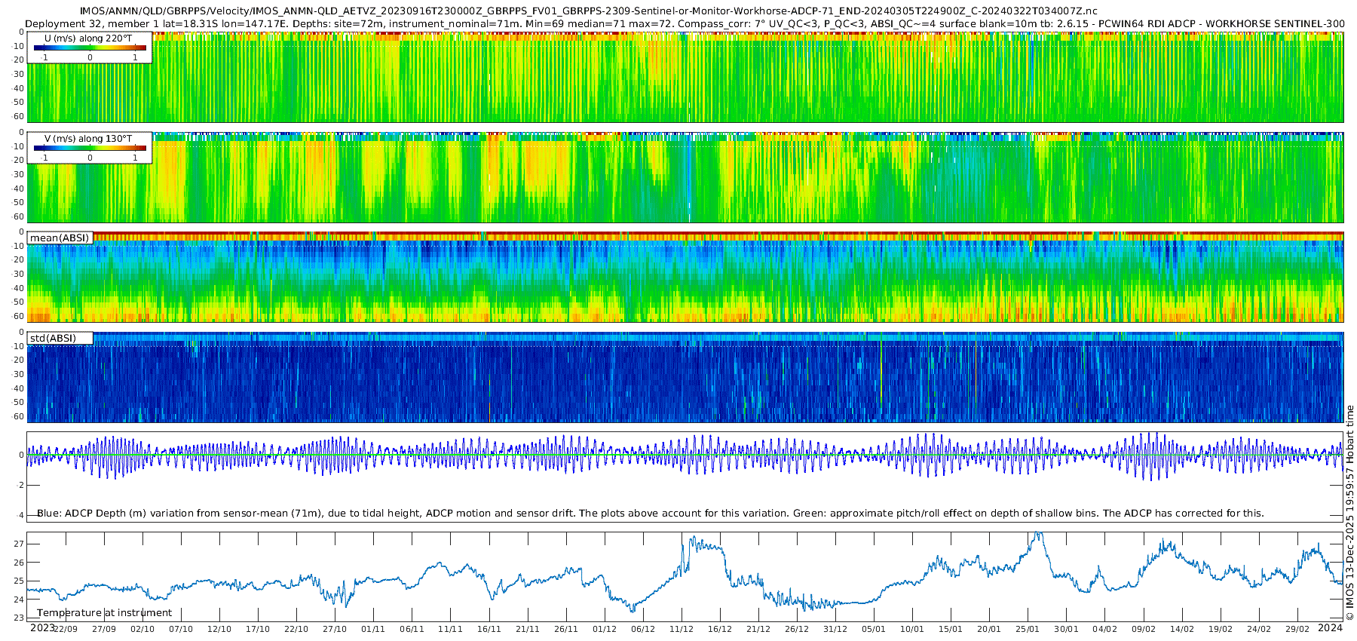The image size is (1357, 641).
Task: Click the V velocity colorbar legend
Action: [x=90, y=148]
